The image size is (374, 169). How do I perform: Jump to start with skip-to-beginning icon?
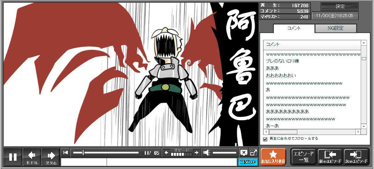point(66,152)
